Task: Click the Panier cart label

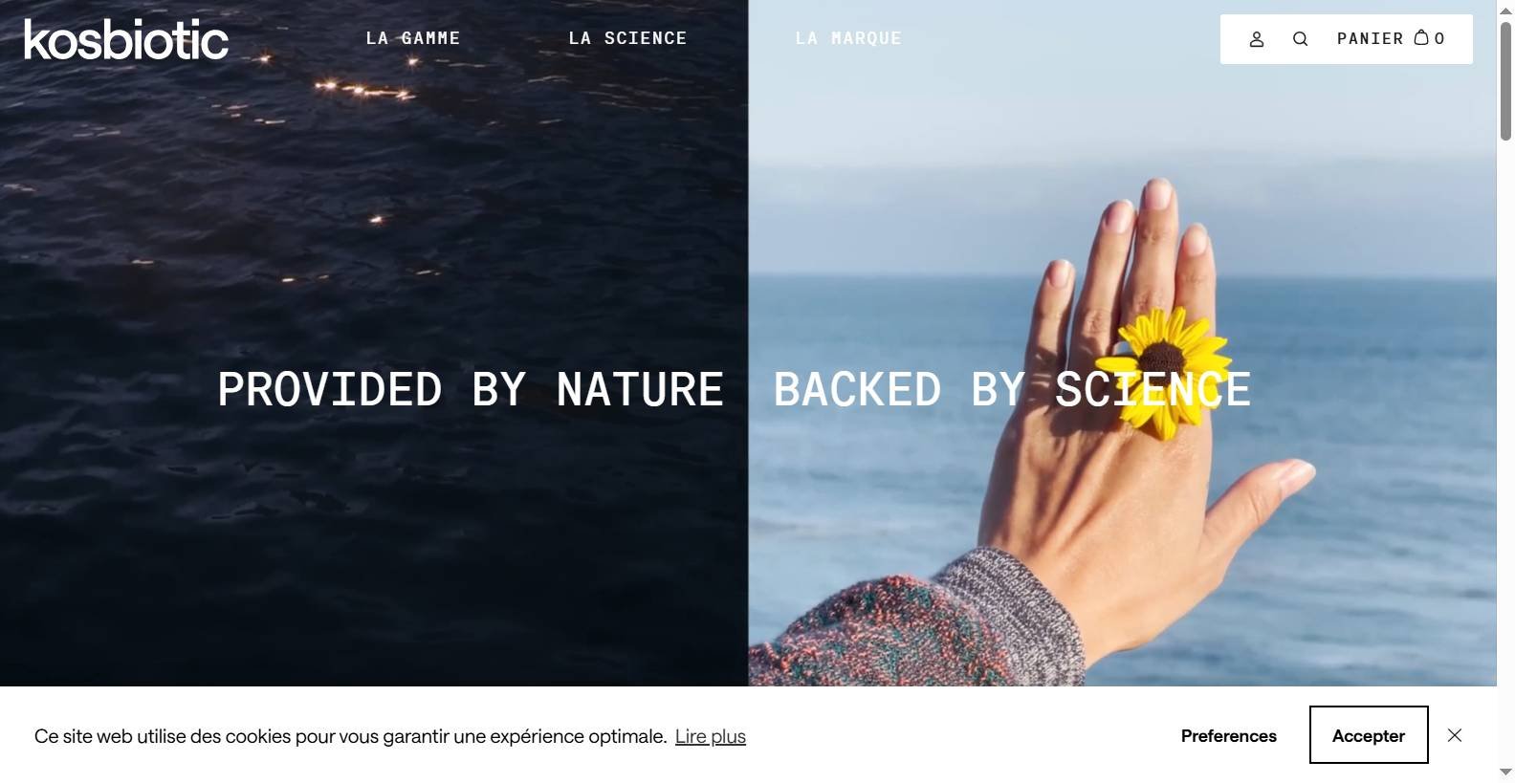Action: tap(1370, 38)
